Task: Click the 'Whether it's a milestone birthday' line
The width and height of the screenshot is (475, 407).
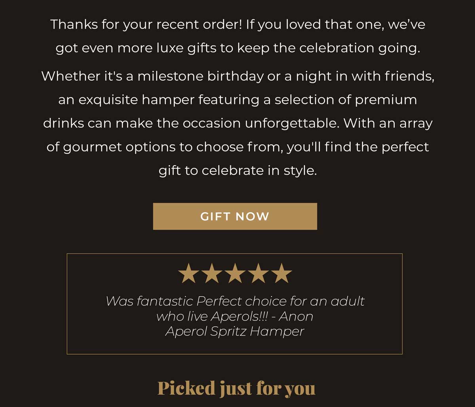Action: [x=237, y=76]
